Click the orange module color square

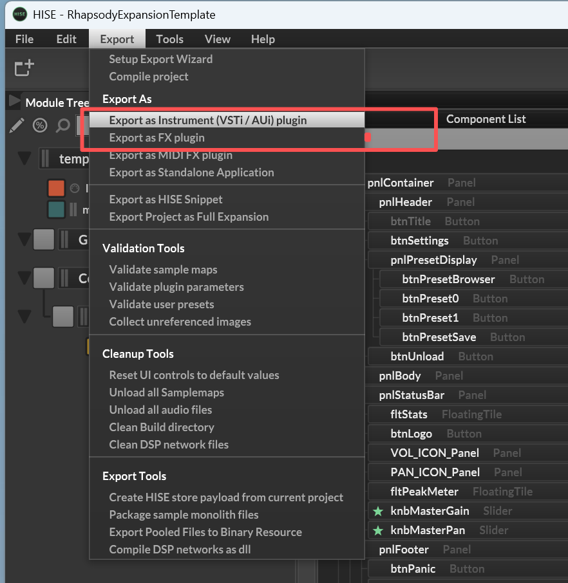click(x=56, y=189)
